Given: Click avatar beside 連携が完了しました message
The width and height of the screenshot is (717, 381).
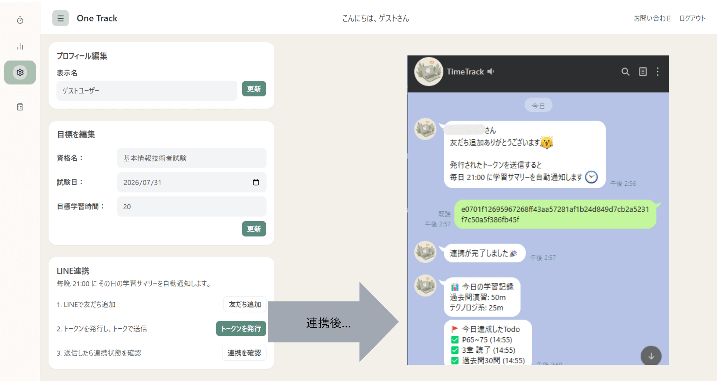Looking at the screenshot, I should pyautogui.click(x=425, y=252).
